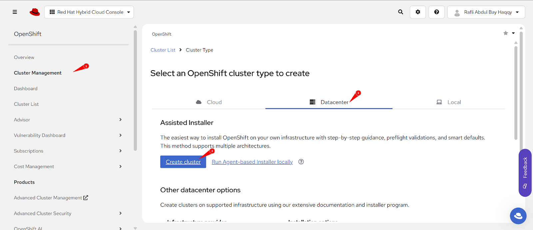Image resolution: width=533 pixels, height=230 pixels.
Task: Click the OpenShift sidebar title
Action: click(x=28, y=34)
